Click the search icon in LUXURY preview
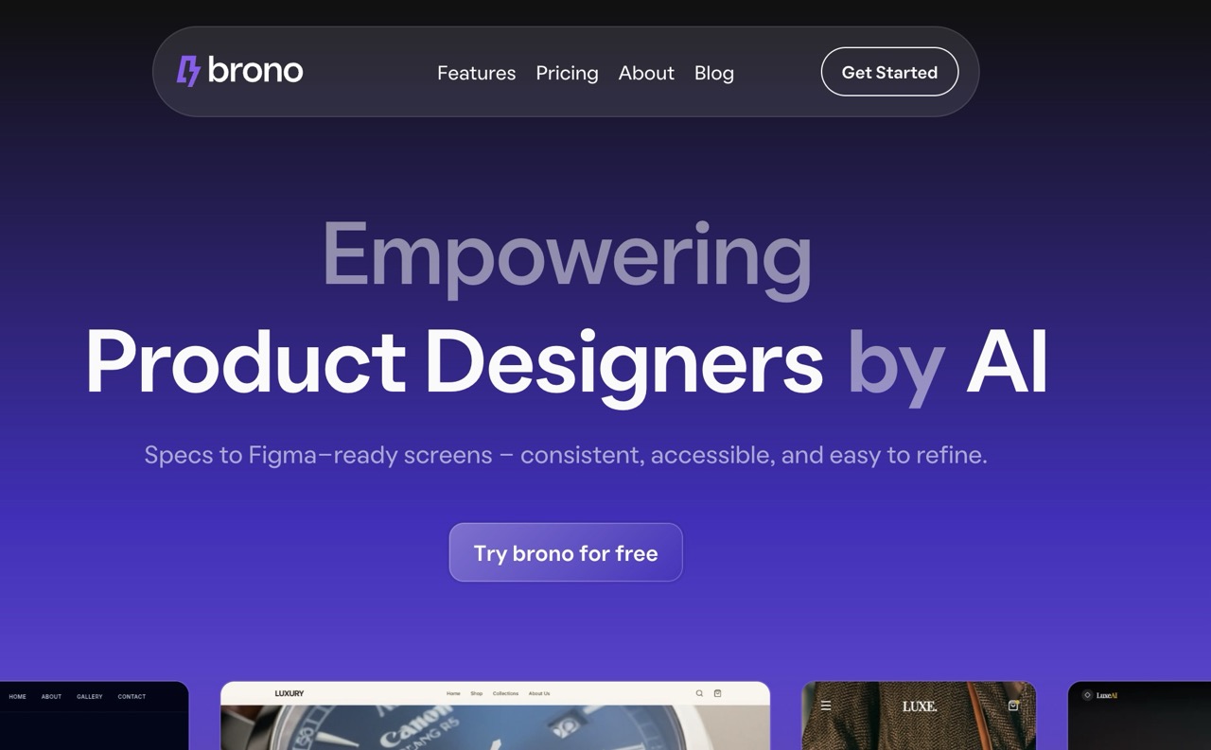This screenshot has width=1211, height=750. (699, 693)
